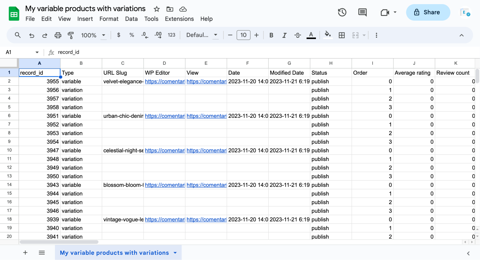Click the Decrease decimal places icon
Screen dimensions: 480x260
click(144, 35)
